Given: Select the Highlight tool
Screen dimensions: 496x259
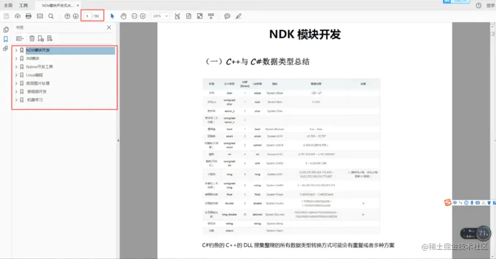Looking at the screenshot, I should [238, 16].
